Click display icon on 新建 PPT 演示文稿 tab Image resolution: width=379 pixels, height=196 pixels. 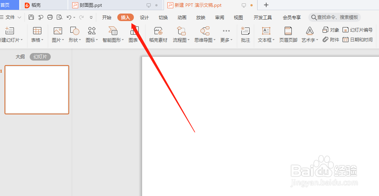244,5
